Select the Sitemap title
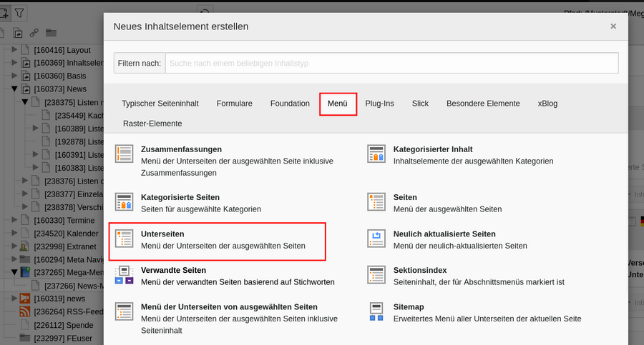644x345 pixels. pos(409,307)
